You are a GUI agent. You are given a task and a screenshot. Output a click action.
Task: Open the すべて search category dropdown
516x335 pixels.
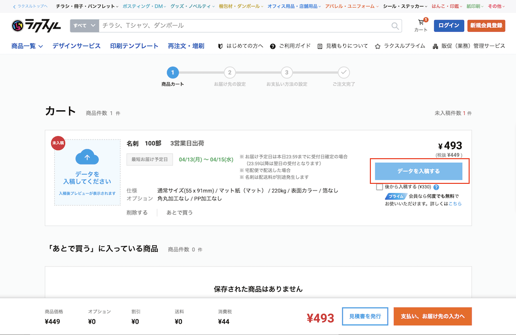[x=84, y=25]
